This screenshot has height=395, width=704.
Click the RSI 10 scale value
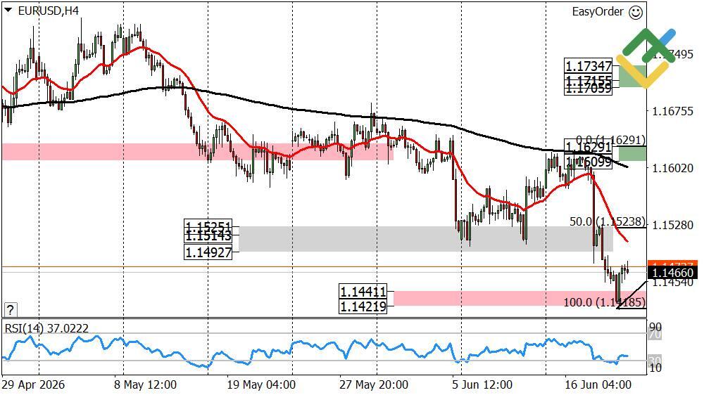655,368
